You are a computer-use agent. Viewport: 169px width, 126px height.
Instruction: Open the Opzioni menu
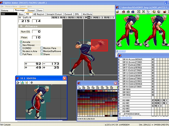[22, 6]
